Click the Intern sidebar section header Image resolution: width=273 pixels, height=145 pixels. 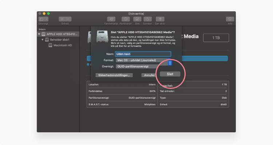coord(42,29)
